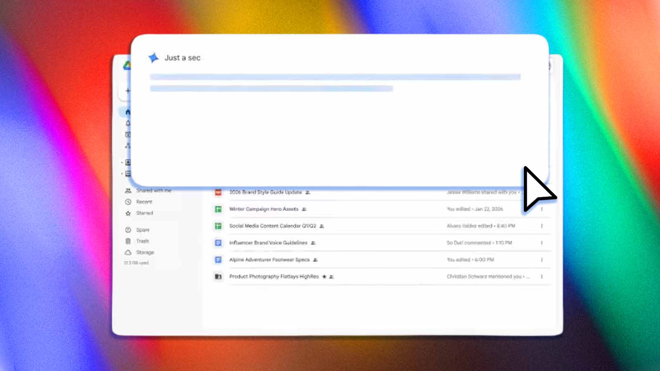
Task: Toggle the star on Product Photography Flatlays HighRes
Action: pos(325,277)
